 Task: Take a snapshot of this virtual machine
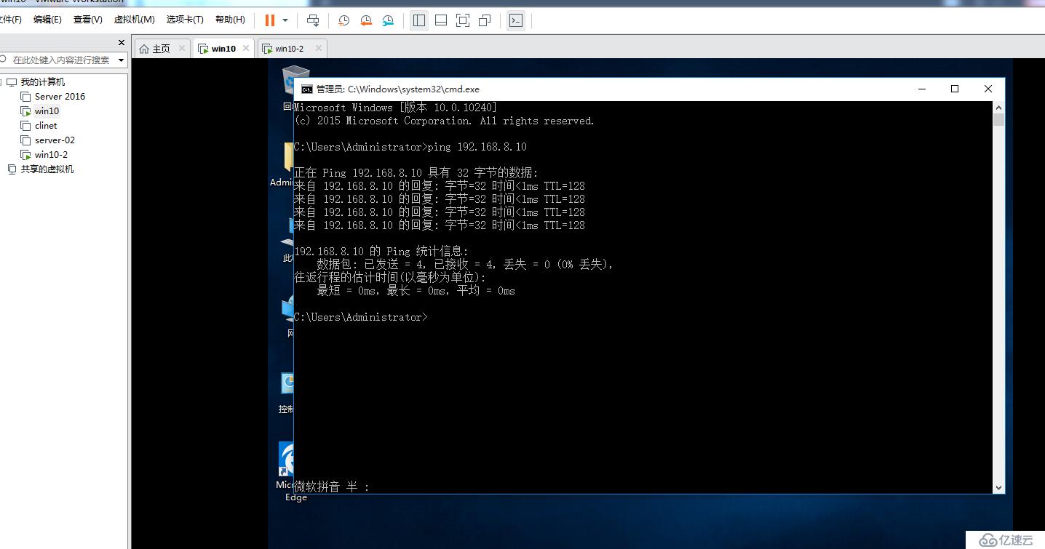pyautogui.click(x=344, y=20)
